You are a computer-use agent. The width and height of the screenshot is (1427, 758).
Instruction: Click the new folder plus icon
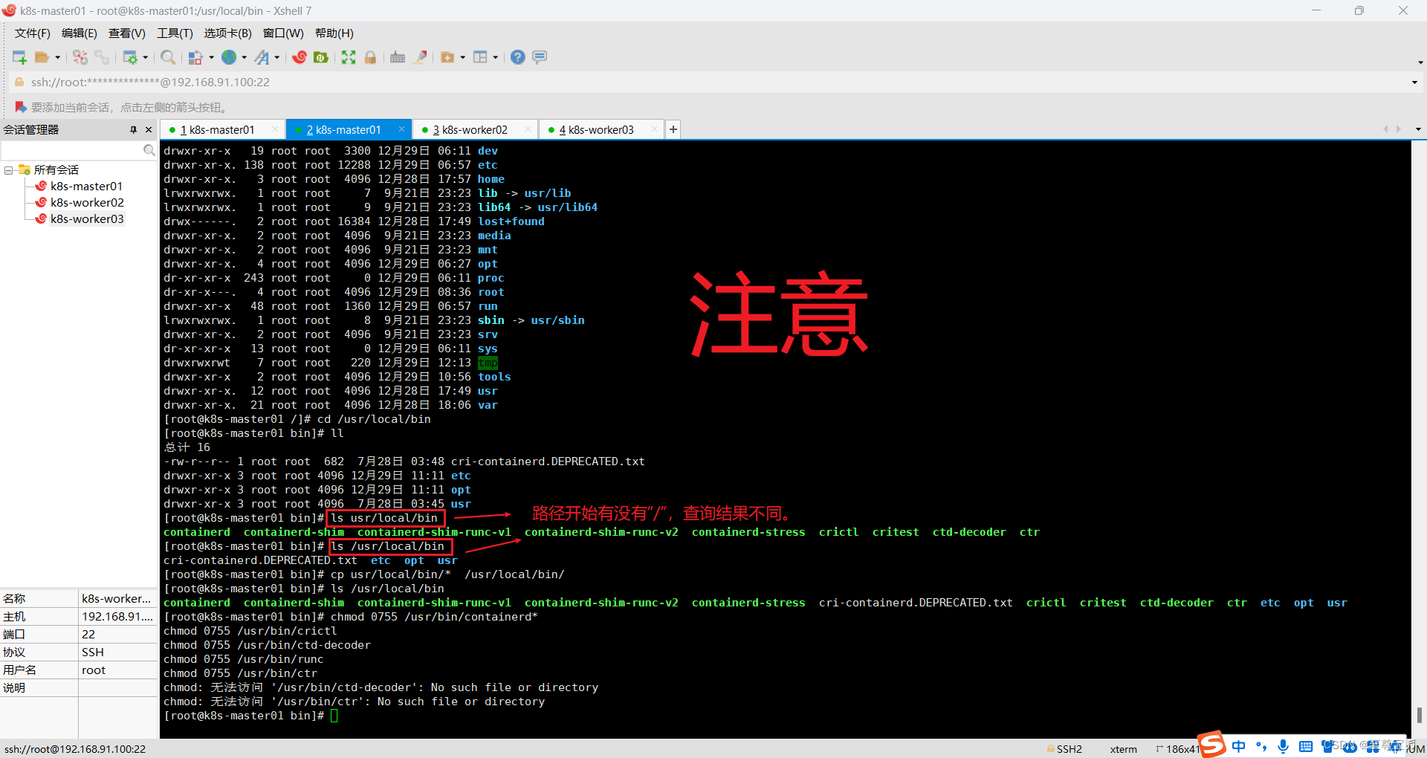pyautogui.click(x=447, y=57)
